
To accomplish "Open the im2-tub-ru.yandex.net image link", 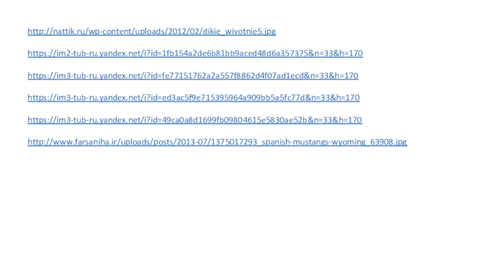I will coord(195,53).
